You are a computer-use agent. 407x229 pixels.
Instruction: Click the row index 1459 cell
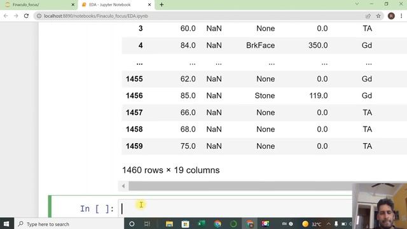[134, 146]
